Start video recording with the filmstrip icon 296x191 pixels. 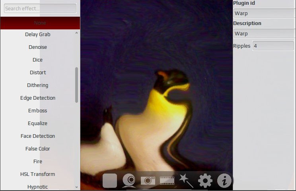click(167, 181)
